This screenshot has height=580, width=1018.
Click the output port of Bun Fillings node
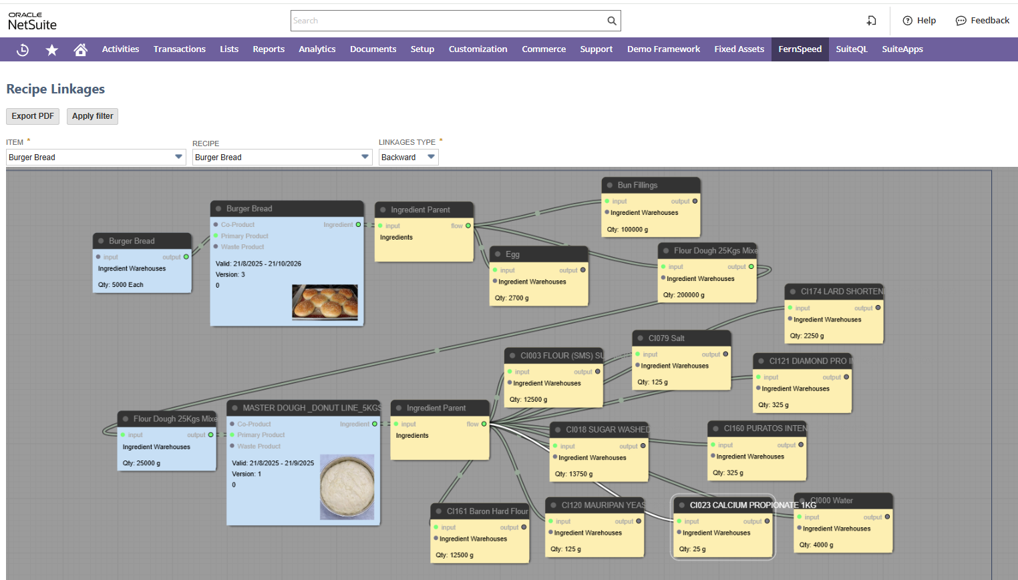[x=695, y=201]
